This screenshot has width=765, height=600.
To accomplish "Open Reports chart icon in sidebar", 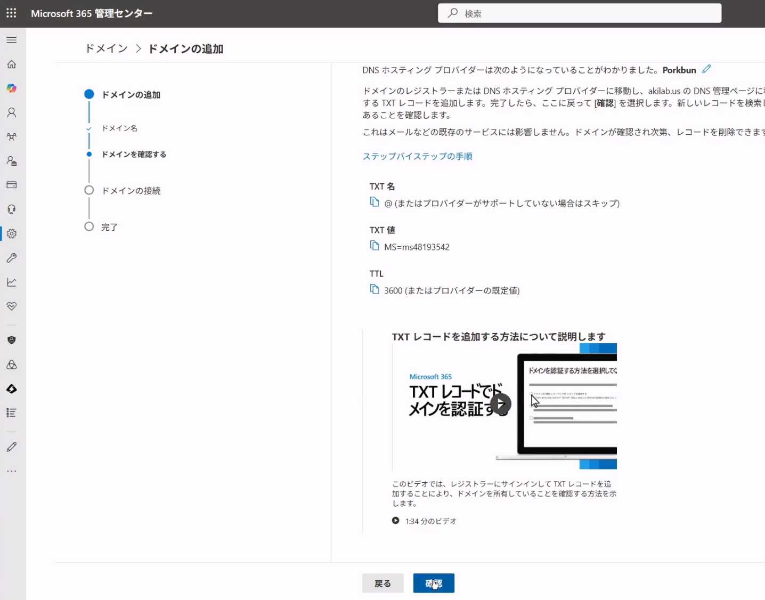I will (12, 282).
